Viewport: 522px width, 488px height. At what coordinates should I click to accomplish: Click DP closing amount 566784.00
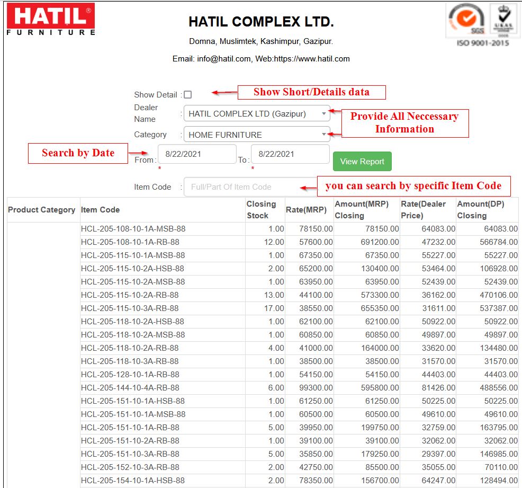coord(499,242)
